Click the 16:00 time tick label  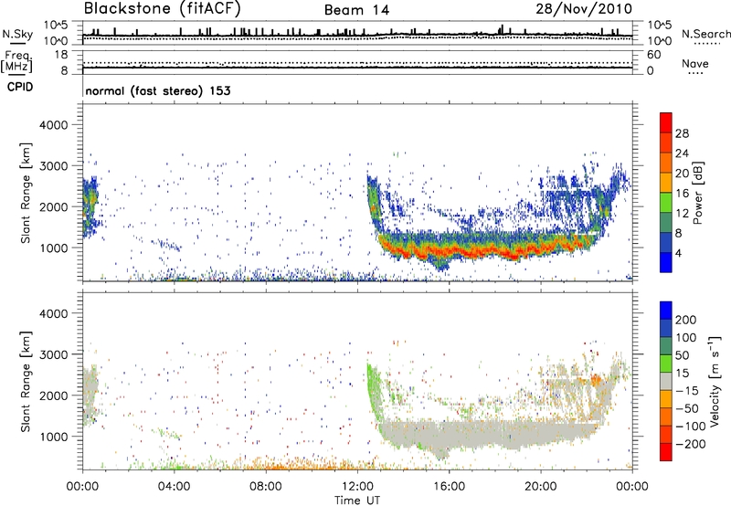click(x=449, y=487)
